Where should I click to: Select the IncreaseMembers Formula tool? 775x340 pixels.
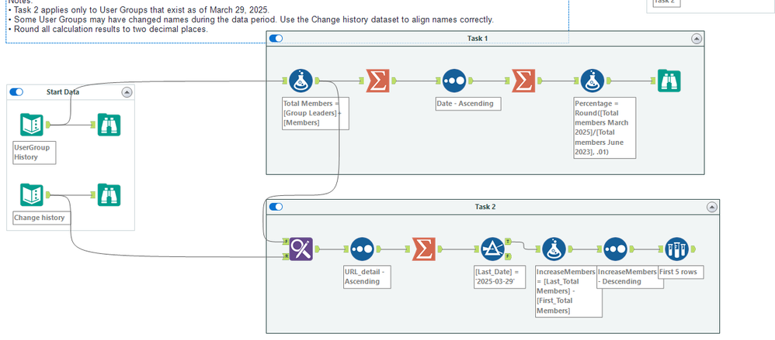[554, 249]
